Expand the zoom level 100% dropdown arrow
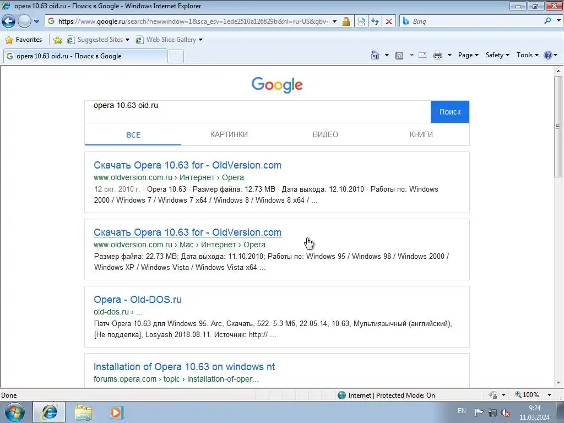This screenshot has width=564, height=423. (x=549, y=395)
